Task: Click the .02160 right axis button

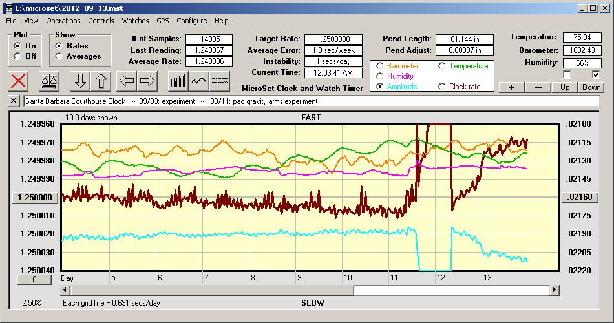Action: click(580, 197)
